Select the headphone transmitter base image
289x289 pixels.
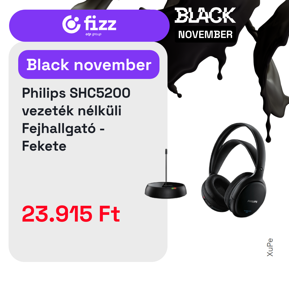[x=166, y=174]
